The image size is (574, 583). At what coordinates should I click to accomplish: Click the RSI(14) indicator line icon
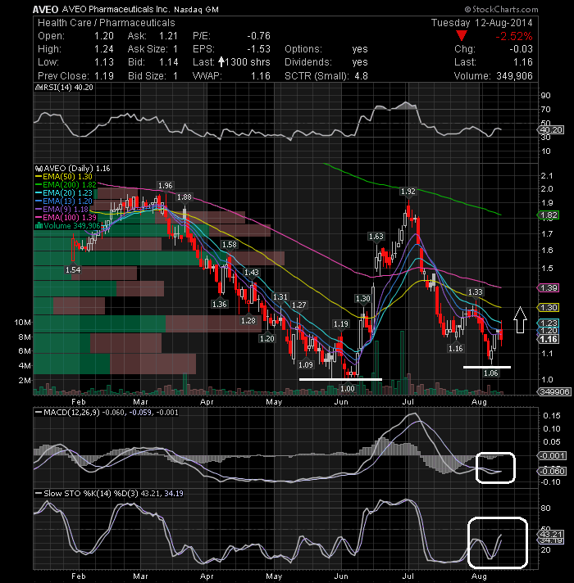coord(39,88)
